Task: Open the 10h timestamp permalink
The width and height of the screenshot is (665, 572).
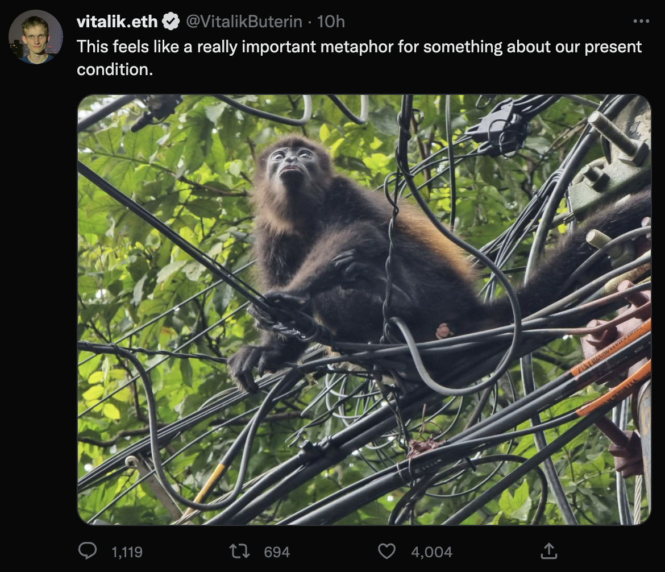Action: pyautogui.click(x=331, y=22)
